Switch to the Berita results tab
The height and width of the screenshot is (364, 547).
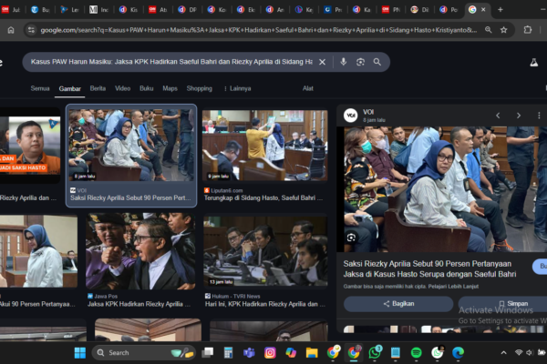click(98, 88)
